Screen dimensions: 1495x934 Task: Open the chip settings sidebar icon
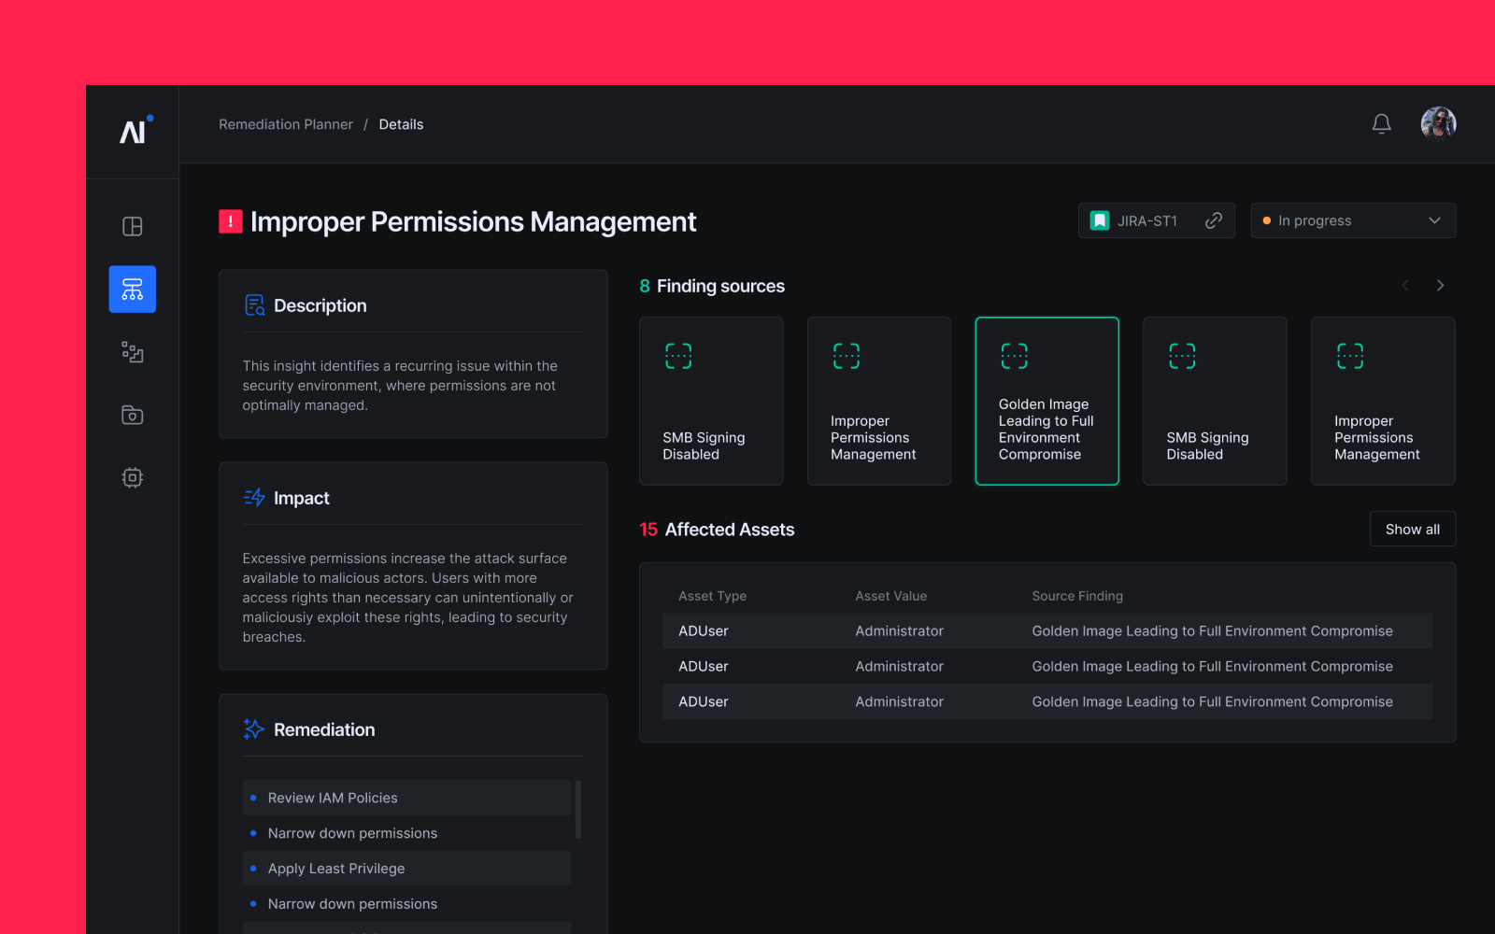[133, 477]
